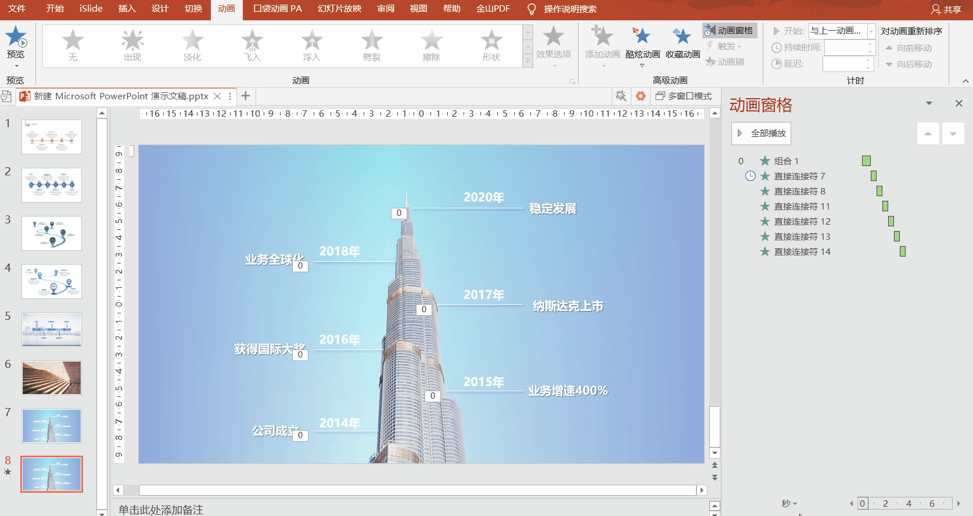Viewport: 973px width, 516px height.
Task: Open 收藏动画 favorite animations
Action: (x=683, y=42)
